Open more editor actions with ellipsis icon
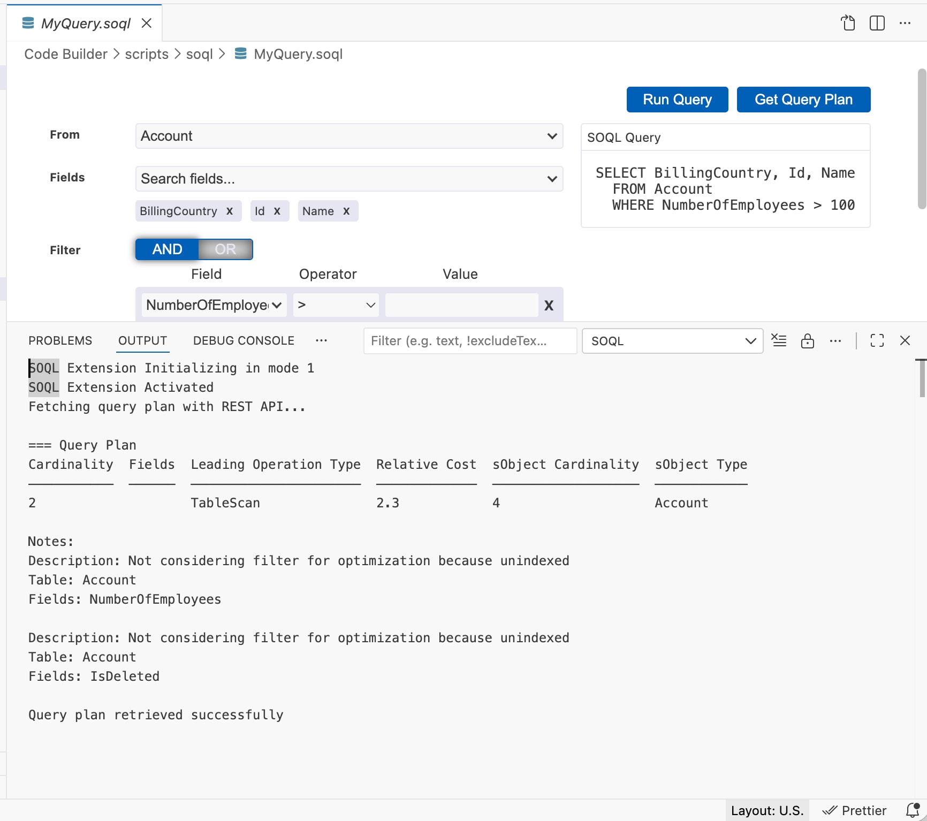Image resolution: width=927 pixels, height=821 pixels. [x=906, y=23]
